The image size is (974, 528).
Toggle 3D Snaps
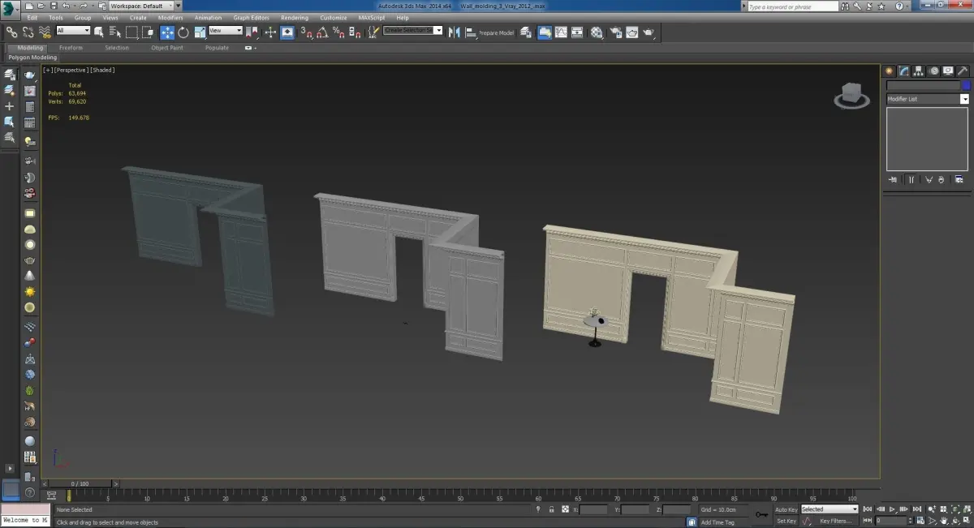[306, 32]
